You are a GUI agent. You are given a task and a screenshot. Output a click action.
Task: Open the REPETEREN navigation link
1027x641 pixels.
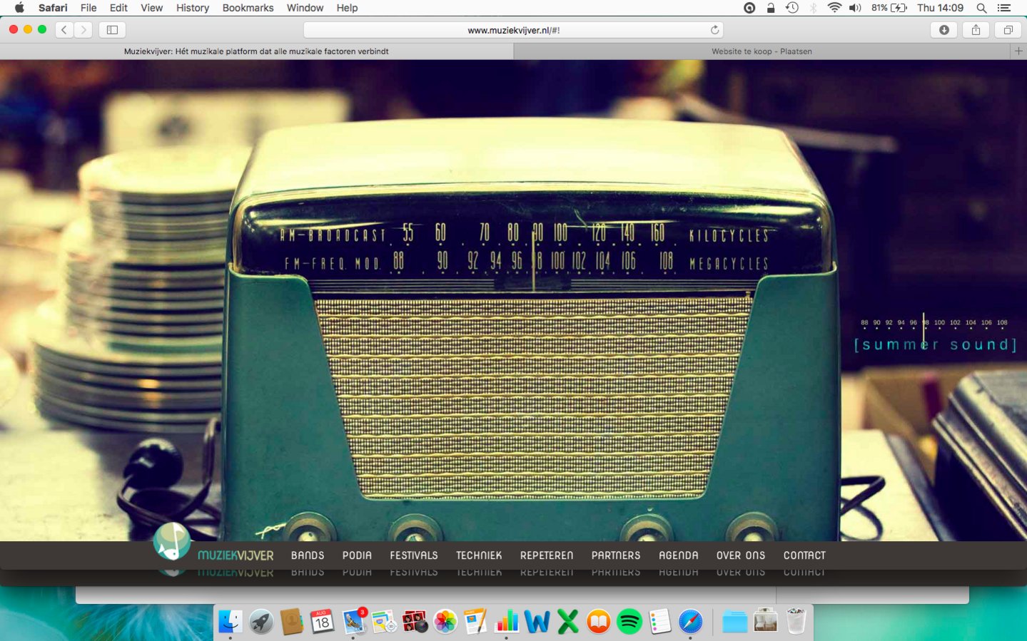(x=547, y=555)
